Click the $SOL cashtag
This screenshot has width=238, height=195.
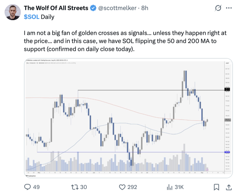coord(32,17)
